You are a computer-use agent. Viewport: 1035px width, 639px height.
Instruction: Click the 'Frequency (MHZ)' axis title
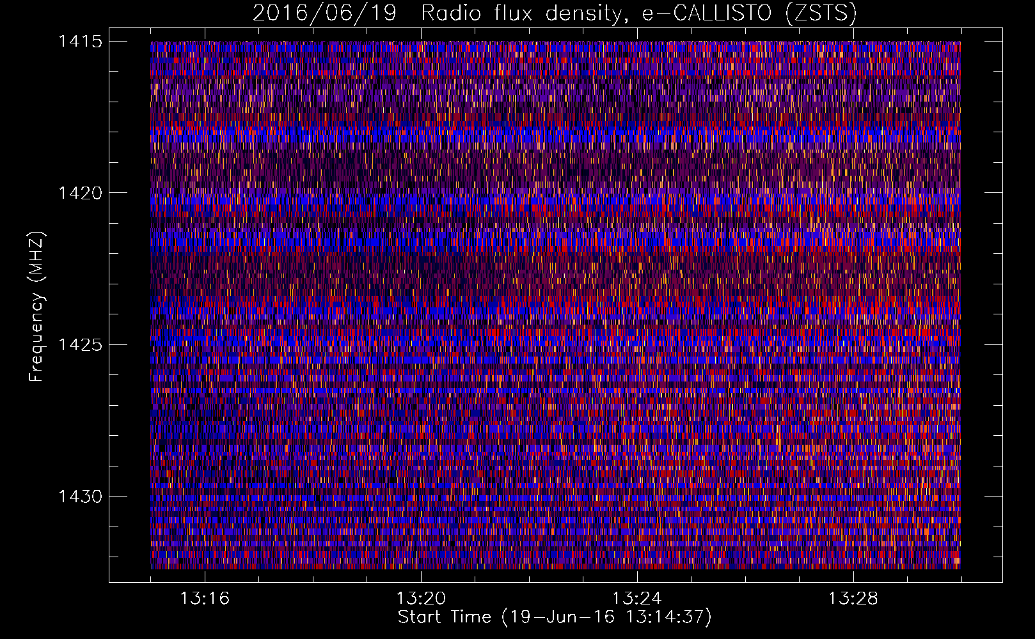click(x=37, y=307)
